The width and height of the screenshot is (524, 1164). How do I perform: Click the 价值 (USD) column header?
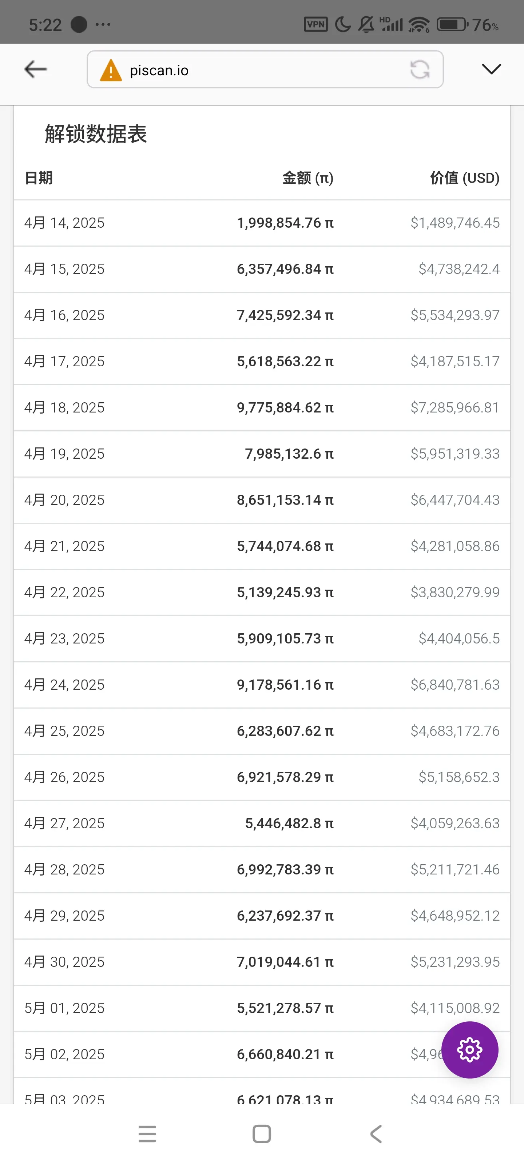click(465, 178)
